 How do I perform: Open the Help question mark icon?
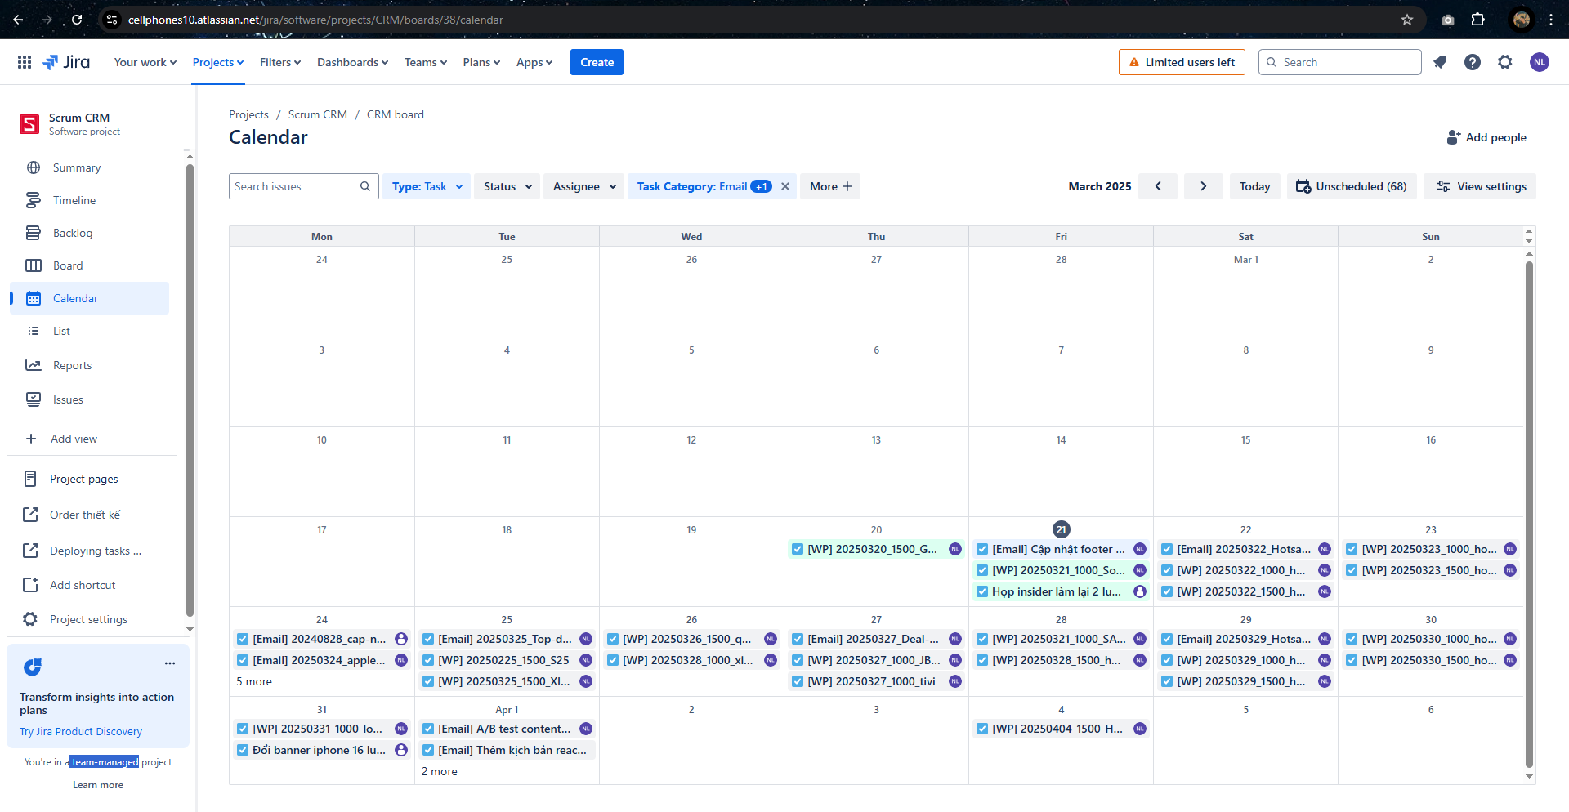coord(1473,62)
